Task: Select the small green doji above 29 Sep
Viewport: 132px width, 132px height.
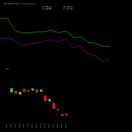Action: (58, 110)
